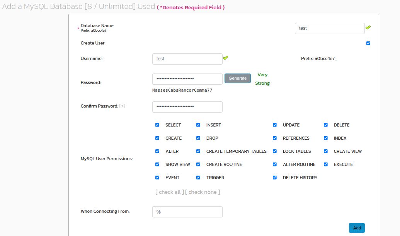The height and width of the screenshot is (236, 400).
Task: Disable the ALTER ROUTINE permission
Action: tap(275, 164)
